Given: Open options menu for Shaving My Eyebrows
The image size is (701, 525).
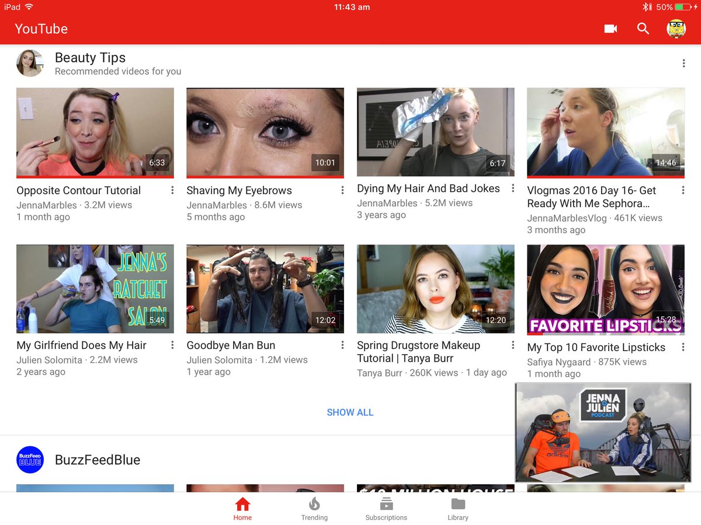Looking at the screenshot, I should pyautogui.click(x=342, y=190).
